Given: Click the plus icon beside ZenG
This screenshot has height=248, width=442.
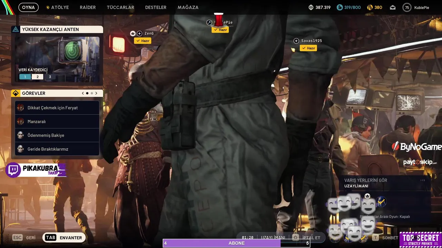Looking at the screenshot, I should coord(140,33).
